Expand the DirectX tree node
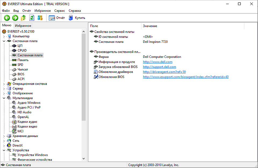This screenshot has height=168, width=258. coord(4,145)
